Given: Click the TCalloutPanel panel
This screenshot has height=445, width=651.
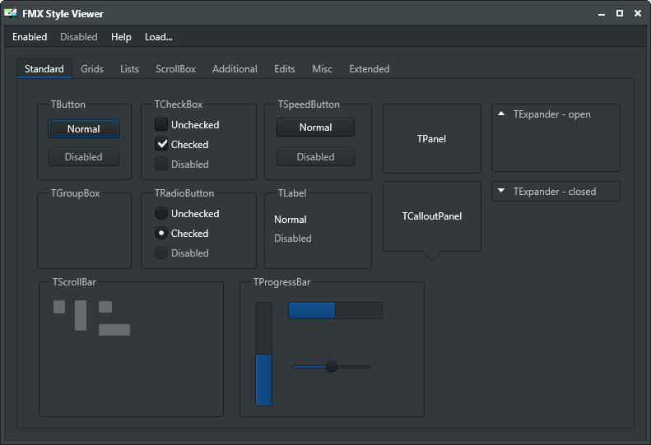Looking at the screenshot, I should pos(432,216).
